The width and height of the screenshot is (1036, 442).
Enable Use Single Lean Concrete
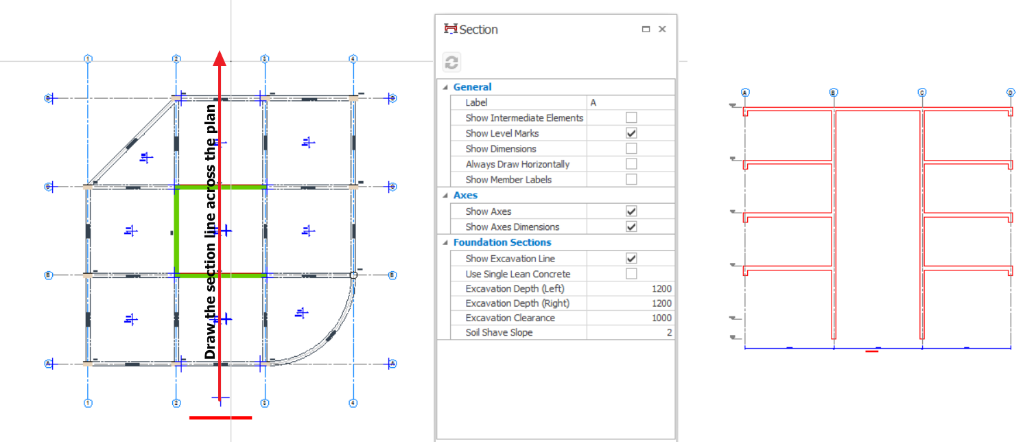click(x=631, y=274)
